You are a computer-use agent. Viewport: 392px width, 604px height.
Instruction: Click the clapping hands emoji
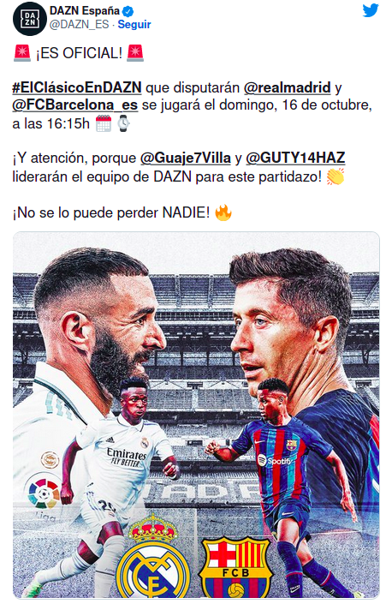[x=335, y=176]
